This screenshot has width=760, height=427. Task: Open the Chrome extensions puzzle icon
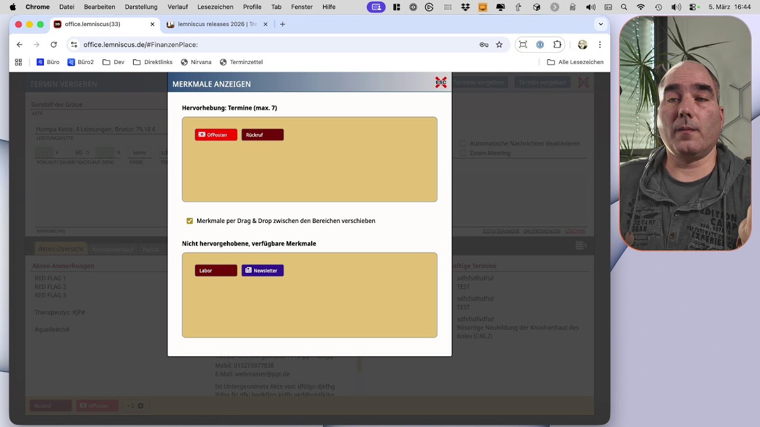[557, 44]
